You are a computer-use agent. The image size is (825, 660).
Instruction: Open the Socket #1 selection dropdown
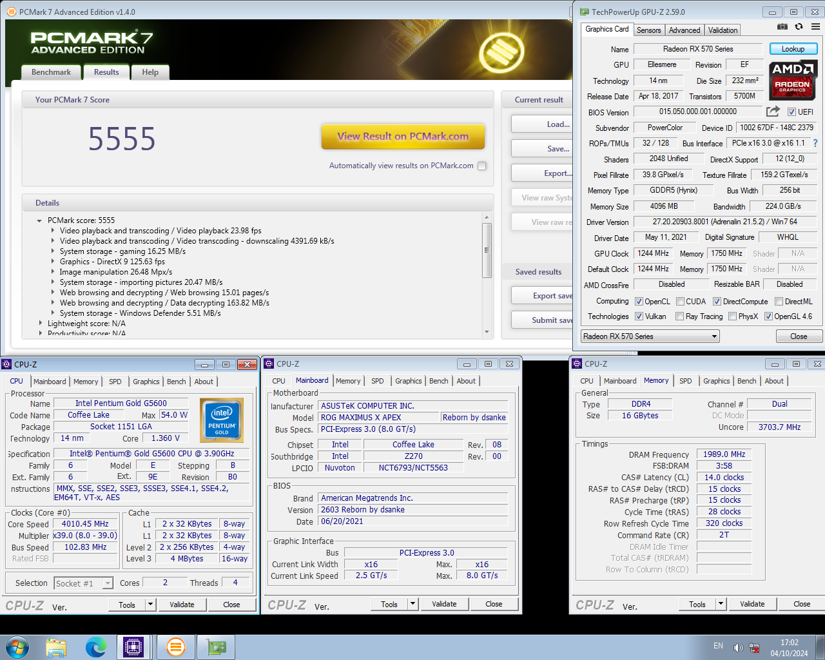coord(84,583)
